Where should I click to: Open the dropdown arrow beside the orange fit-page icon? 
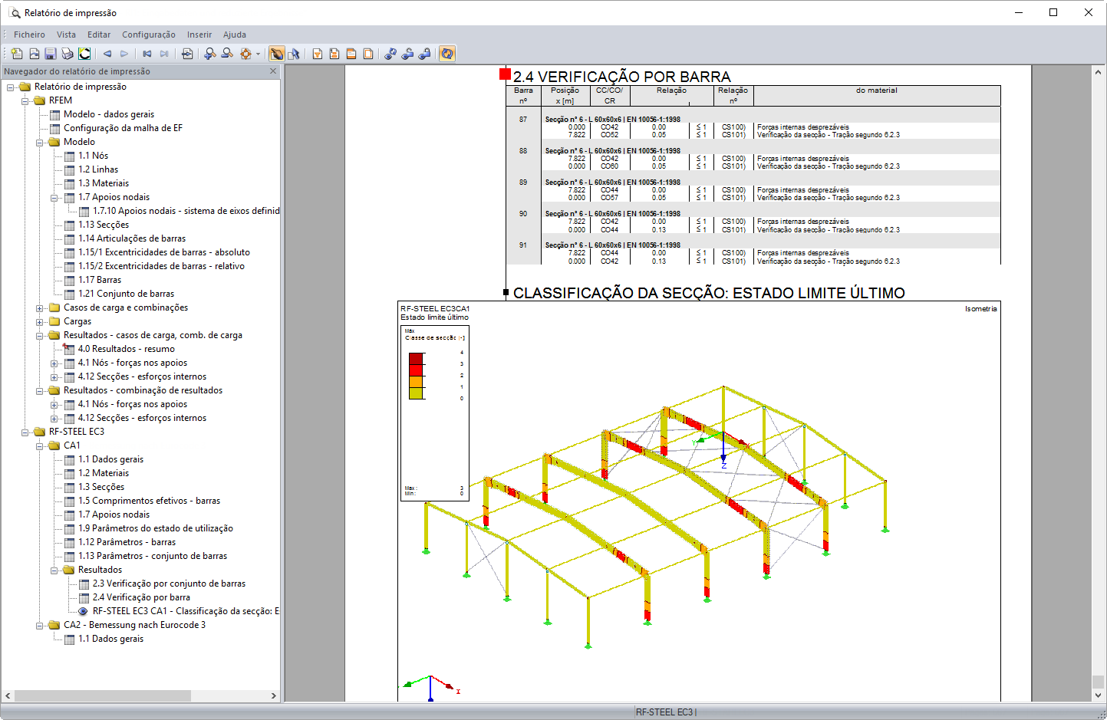click(258, 54)
